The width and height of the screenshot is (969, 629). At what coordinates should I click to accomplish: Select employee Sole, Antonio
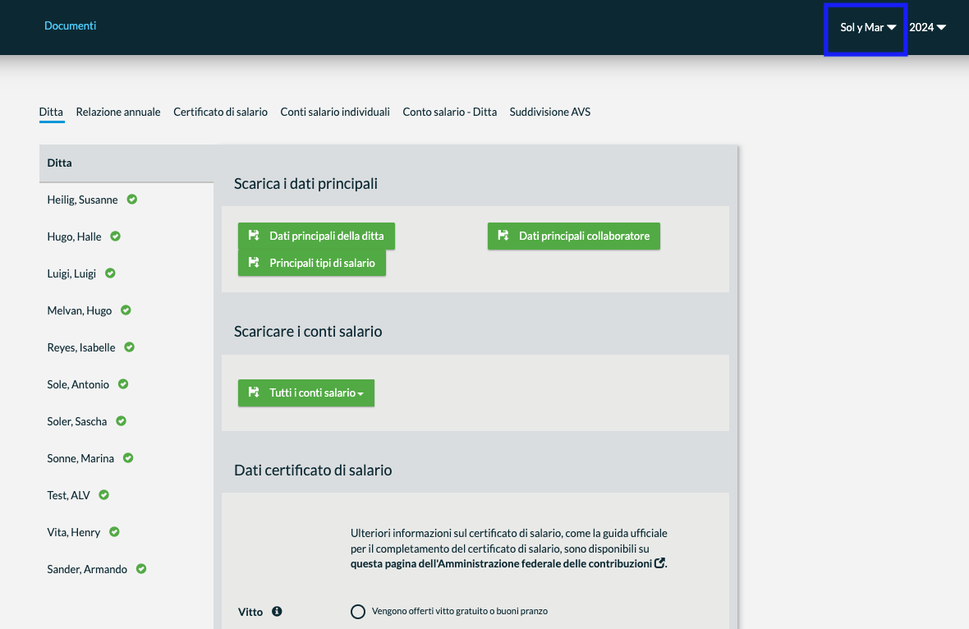(78, 384)
